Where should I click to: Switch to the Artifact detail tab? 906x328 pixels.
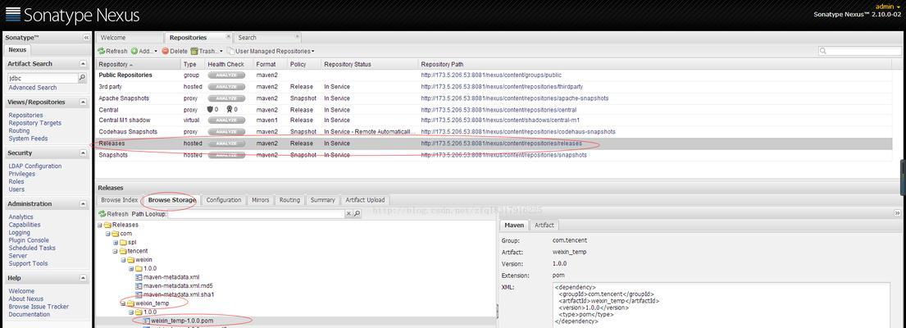[544, 225]
